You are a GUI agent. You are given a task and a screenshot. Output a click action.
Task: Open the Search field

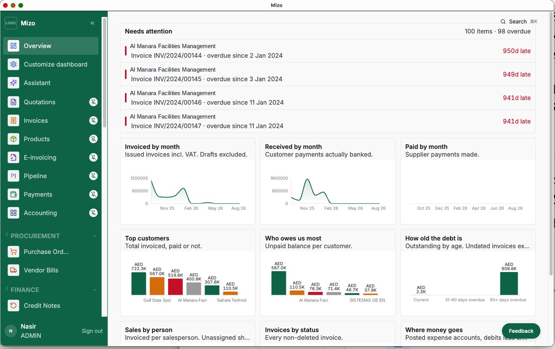[519, 21]
